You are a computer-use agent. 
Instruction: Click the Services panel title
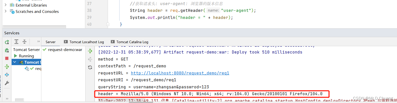[x=12, y=33]
